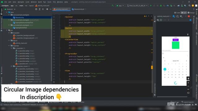Click the Design Surface layers icon

pos(174,16)
